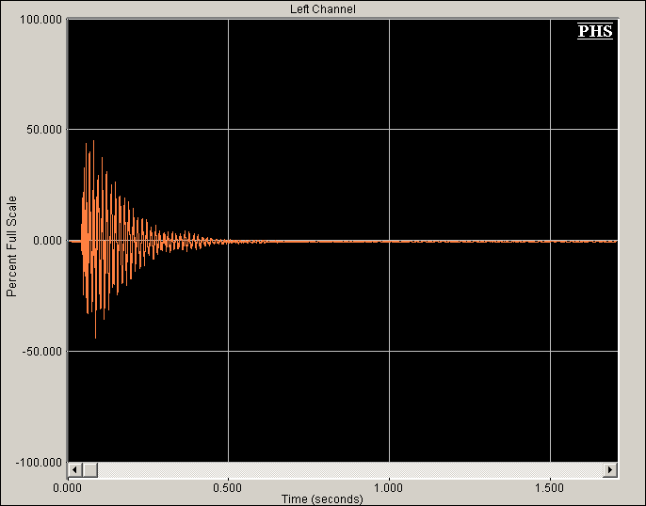Click the -100.000 y-axis value
This screenshot has width=646, height=506.
point(39,463)
